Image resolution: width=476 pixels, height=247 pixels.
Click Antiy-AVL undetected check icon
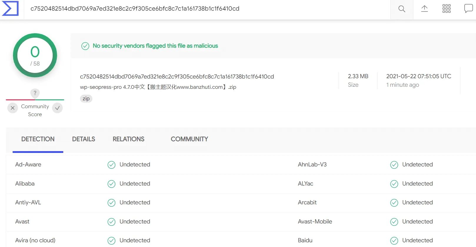(111, 203)
